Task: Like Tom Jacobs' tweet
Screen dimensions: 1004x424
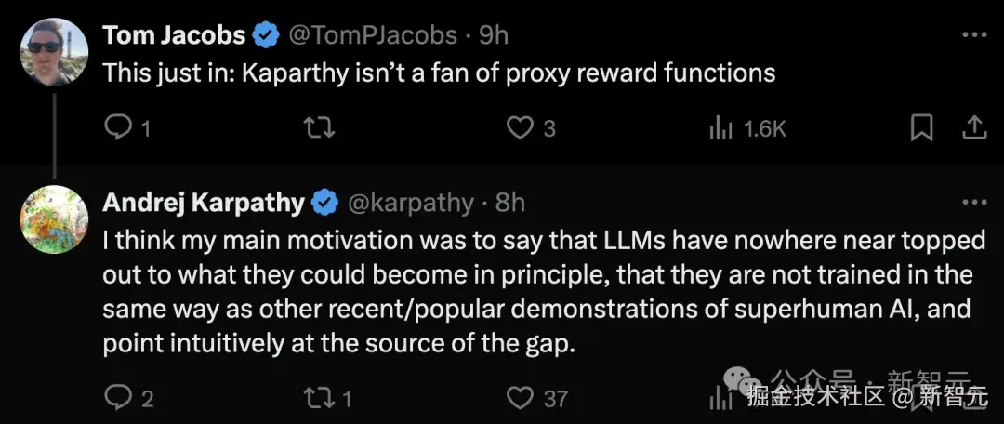Action: (519, 127)
